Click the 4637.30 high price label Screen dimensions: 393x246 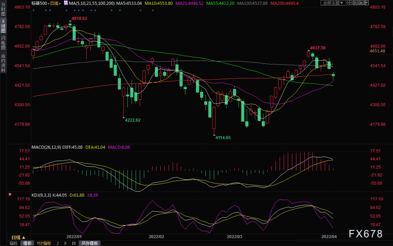[x=318, y=48]
